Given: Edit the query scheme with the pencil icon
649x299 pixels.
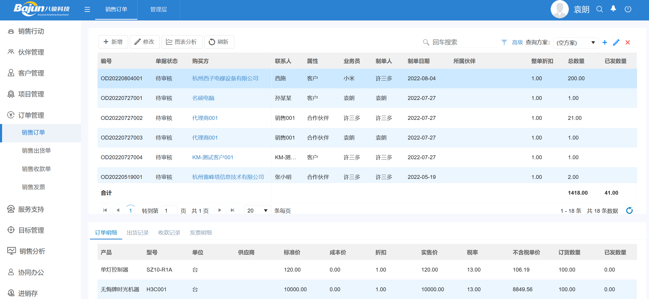Looking at the screenshot, I should (616, 42).
